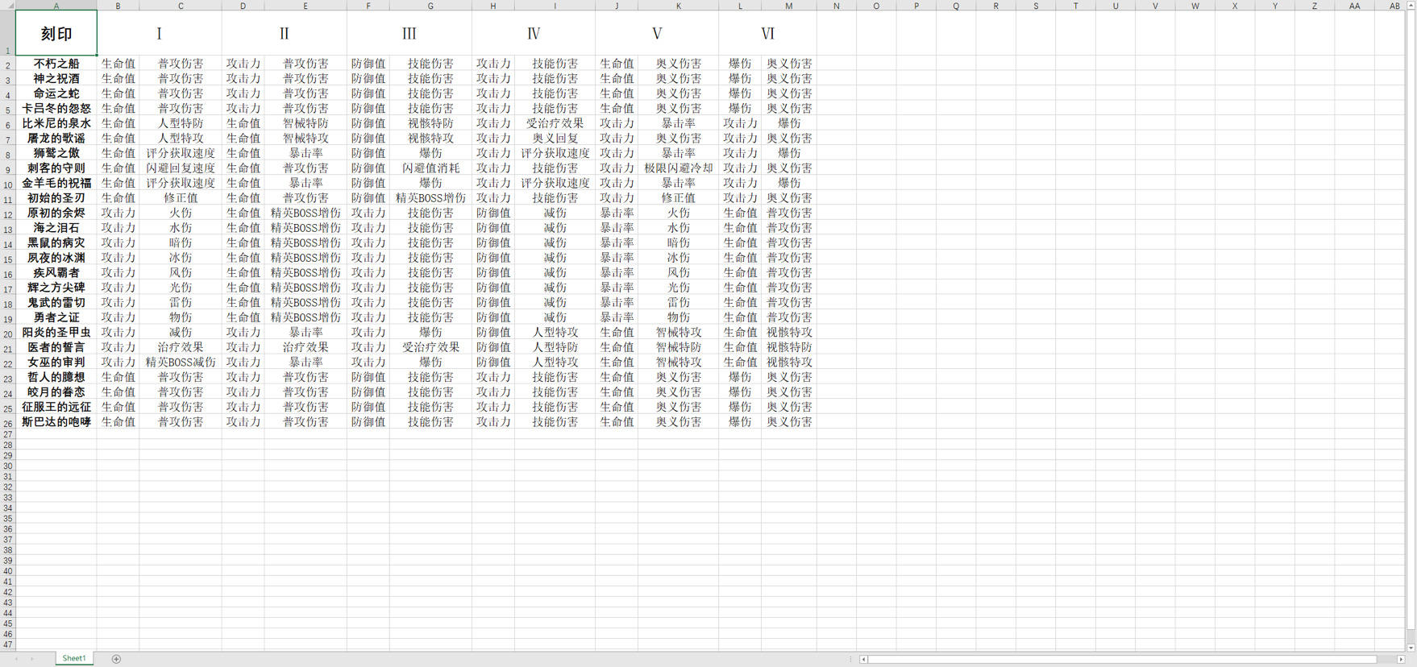Screen dimensions: 1417x667
Task: Select all cells via corner triangle
Action: (x=8, y=6)
